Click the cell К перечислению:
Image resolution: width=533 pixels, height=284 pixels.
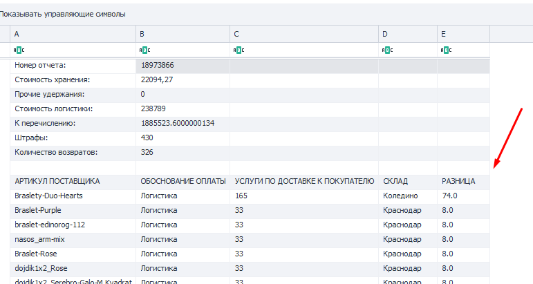pyautogui.click(x=73, y=123)
